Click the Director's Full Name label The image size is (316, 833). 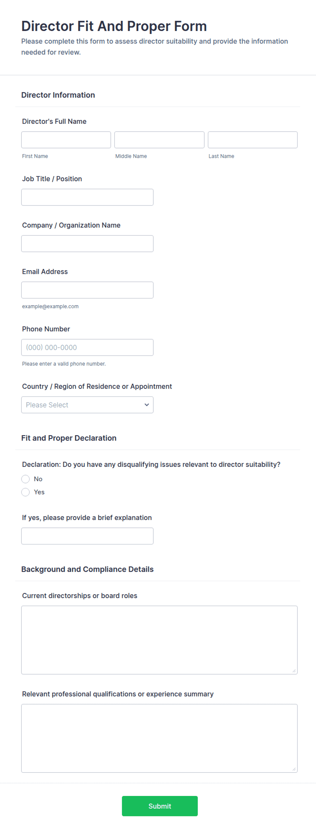click(54, 121)
